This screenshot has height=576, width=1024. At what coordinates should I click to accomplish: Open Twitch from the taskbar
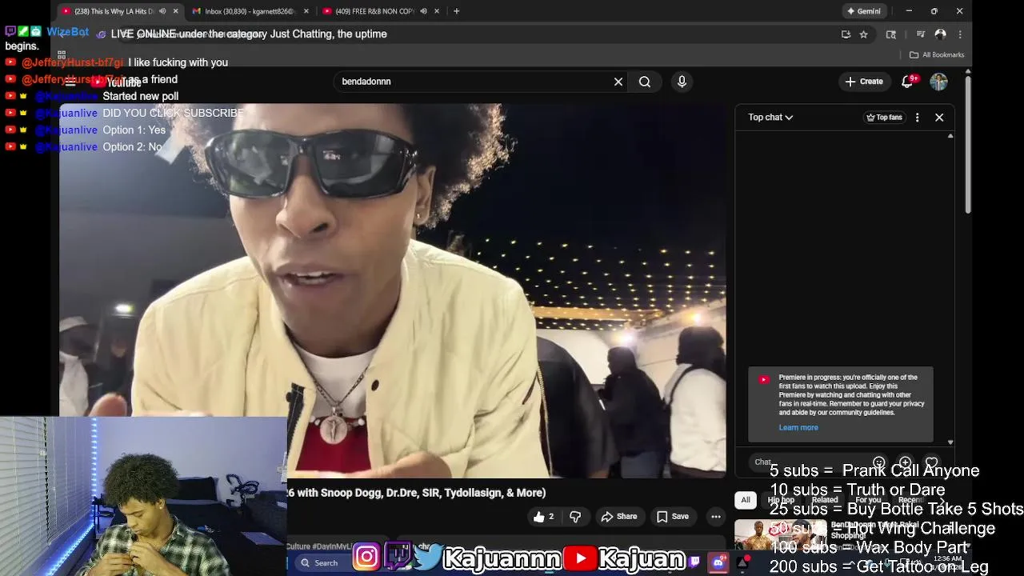(x=694, y=562)
